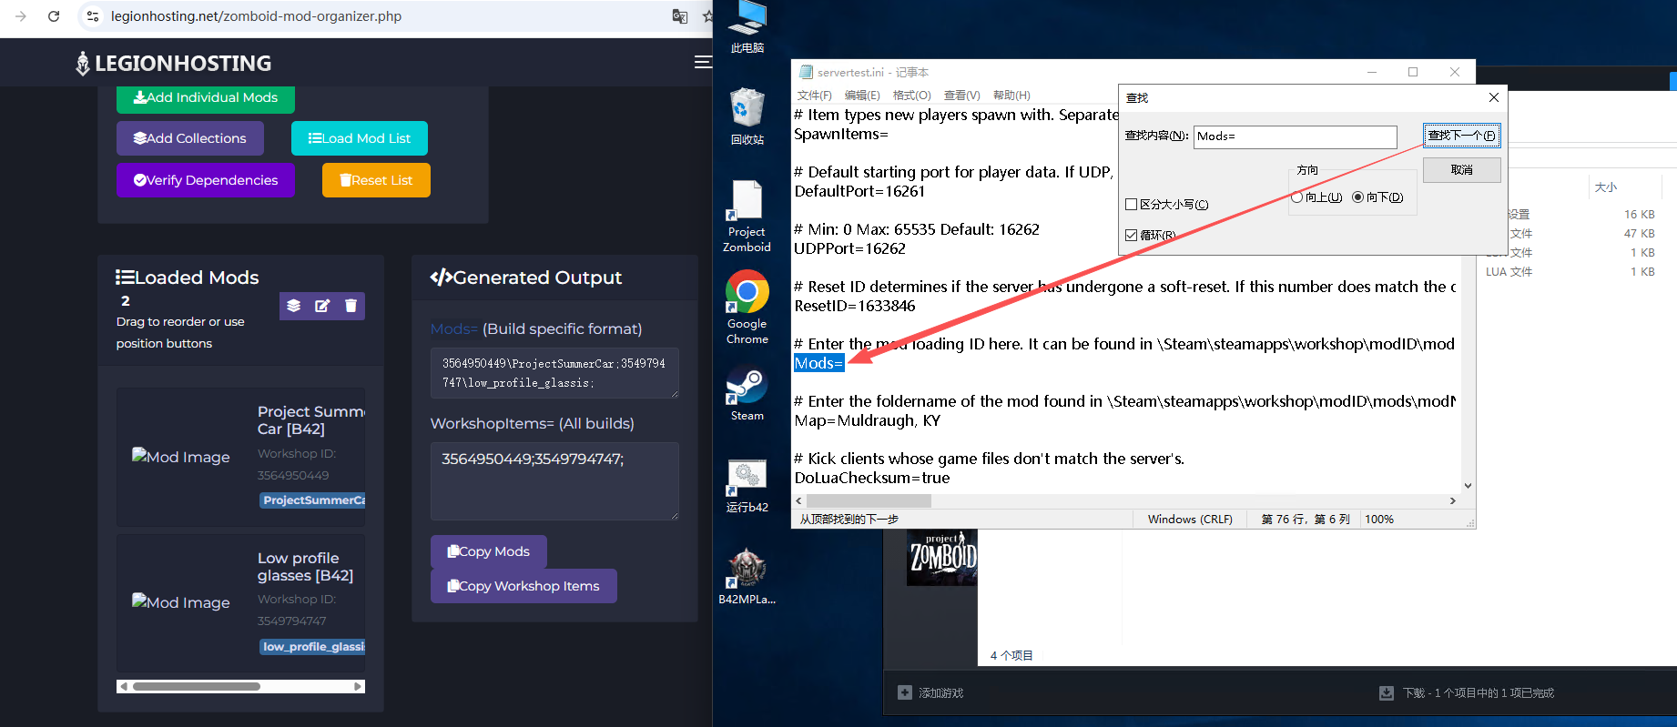Enable the 区分大小写 match case checkbox
The height and width of the screenshot is (727, 1677).
tap(1132, 205)
